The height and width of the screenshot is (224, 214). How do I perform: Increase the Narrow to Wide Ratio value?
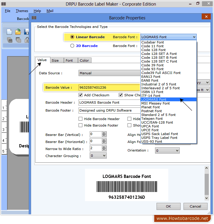click(x=104, y=147)
